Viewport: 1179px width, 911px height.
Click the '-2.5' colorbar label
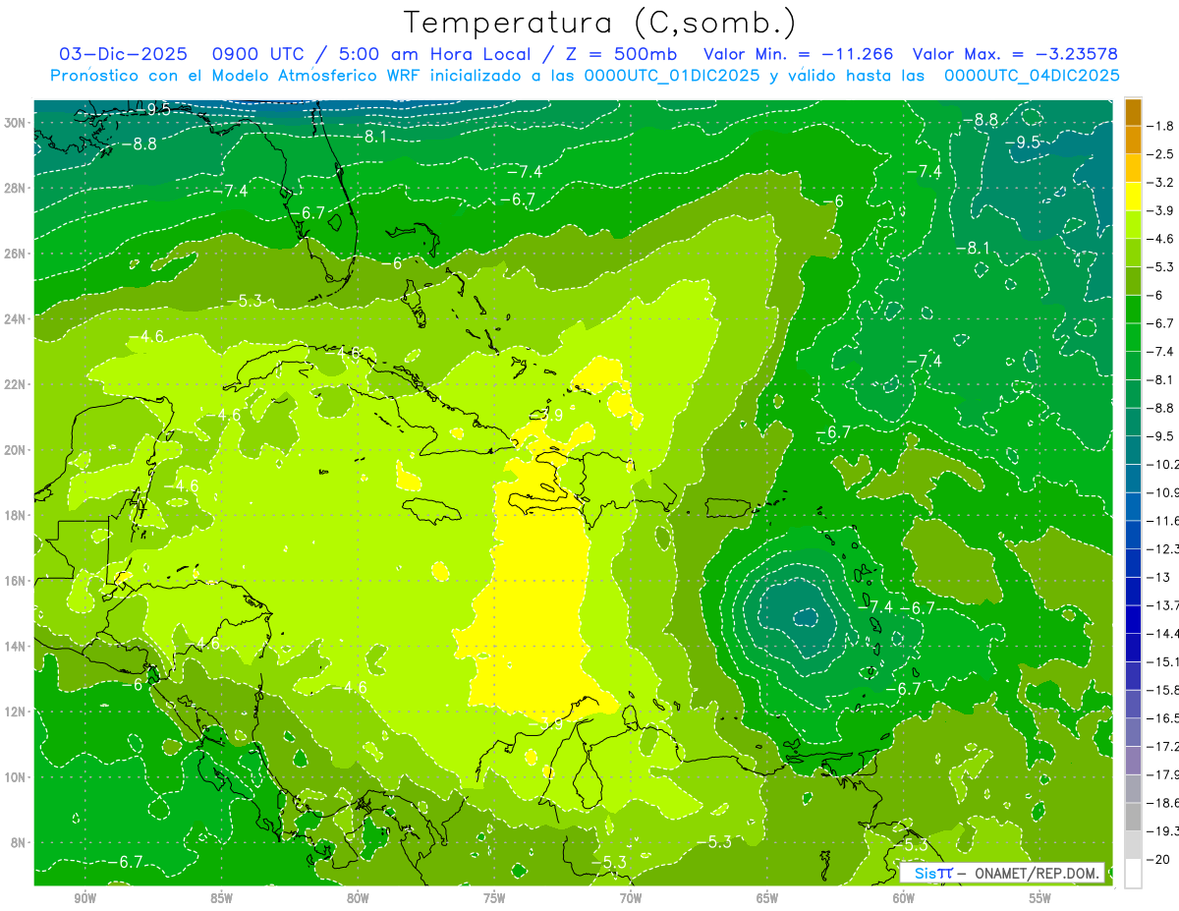coord(1161,154)
